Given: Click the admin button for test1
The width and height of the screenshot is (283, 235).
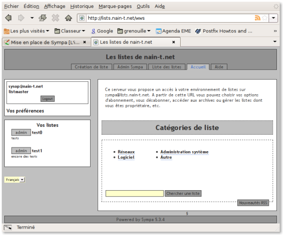Looking at the screenshot, I should click(x=21, y=151).
